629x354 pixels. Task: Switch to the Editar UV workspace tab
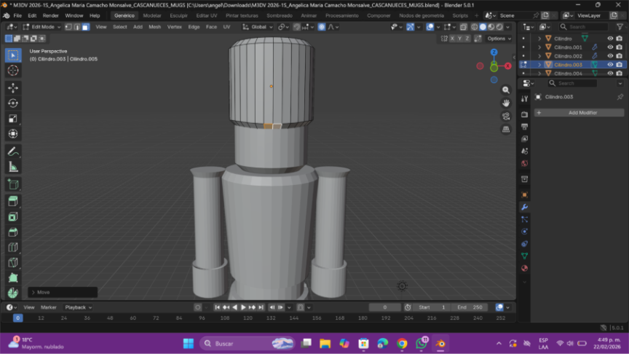coord(207,15)
